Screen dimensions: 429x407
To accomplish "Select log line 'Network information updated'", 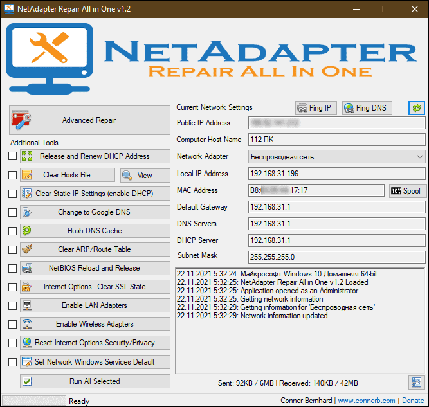I will tap(252, 316).
